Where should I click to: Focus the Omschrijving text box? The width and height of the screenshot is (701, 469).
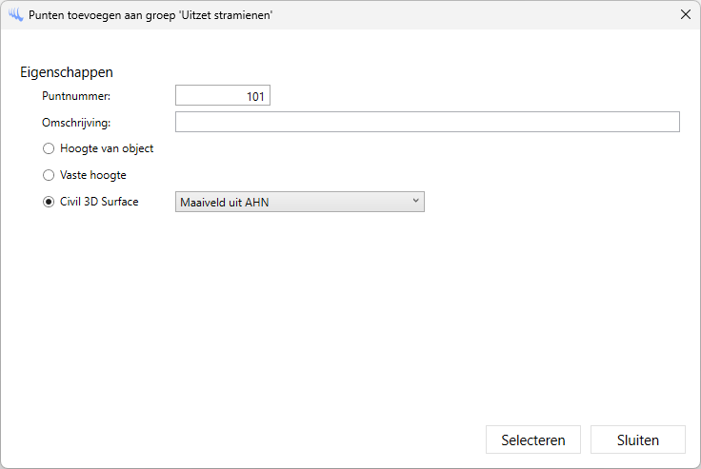coord(427,122)
